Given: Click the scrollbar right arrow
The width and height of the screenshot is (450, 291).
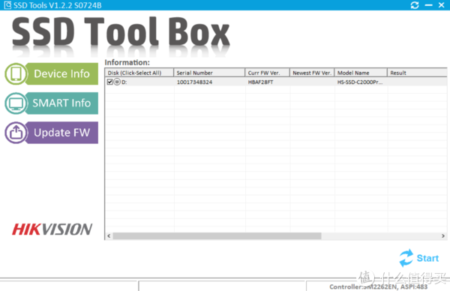Looking at the screenshot, I should pyautogui.click(x=443, y=236).
